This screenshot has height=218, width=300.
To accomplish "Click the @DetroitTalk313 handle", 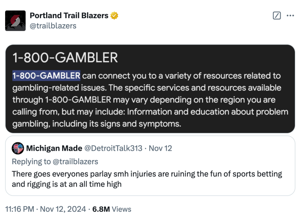I will [x=113, y=149].
